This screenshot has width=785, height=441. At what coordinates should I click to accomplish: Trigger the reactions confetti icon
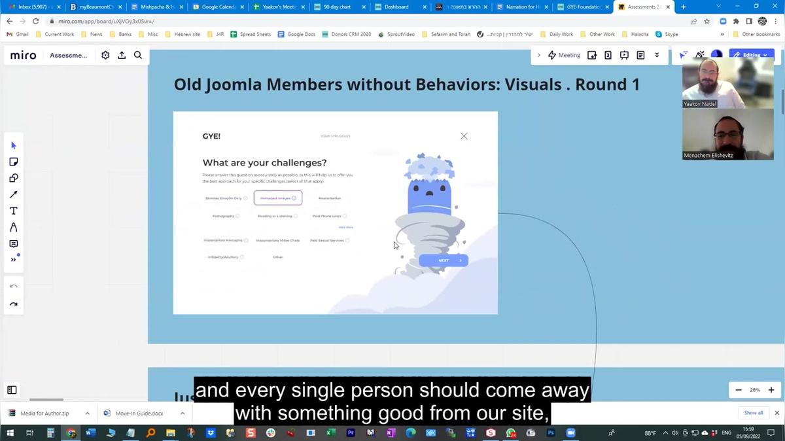coord(700,56)
